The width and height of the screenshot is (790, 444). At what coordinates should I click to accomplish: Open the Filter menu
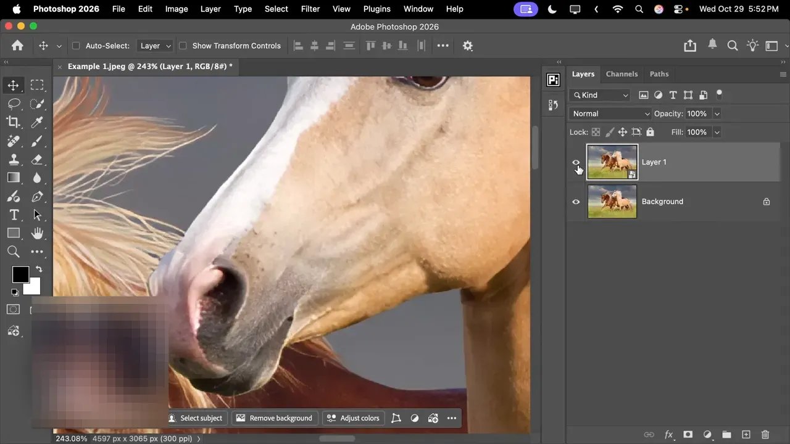310,9
